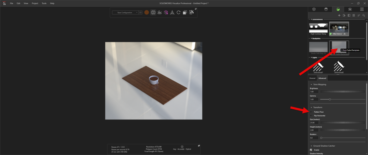This screenshot has width=368, height=155.
Task: Click the SOLIDWORKS Visualize app logo
Action: [x=4, y=3]
